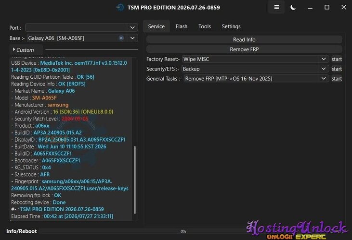Click the BuiltDate Wed Jun 10 line

[x=59, y=146]
